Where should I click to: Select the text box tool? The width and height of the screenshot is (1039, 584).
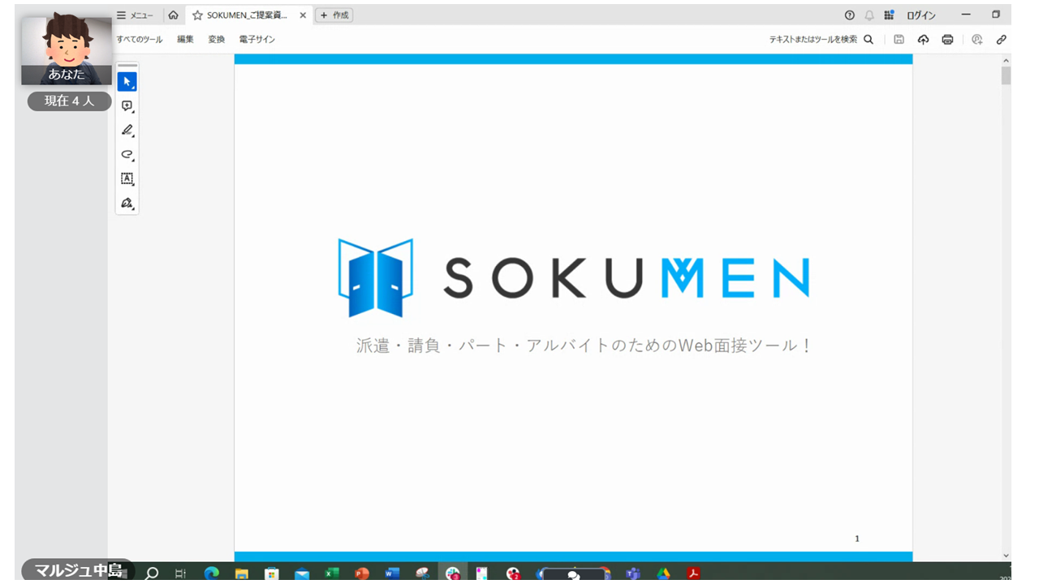pos(127,179)
